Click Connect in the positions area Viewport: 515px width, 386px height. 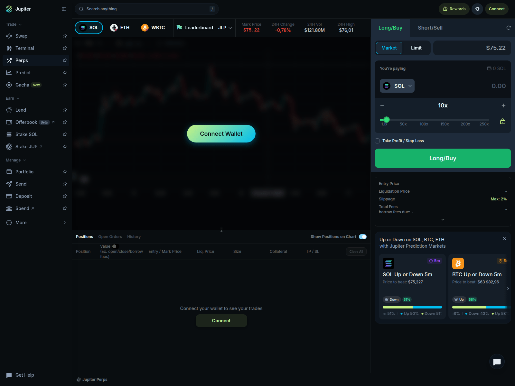tap(221, 321)
